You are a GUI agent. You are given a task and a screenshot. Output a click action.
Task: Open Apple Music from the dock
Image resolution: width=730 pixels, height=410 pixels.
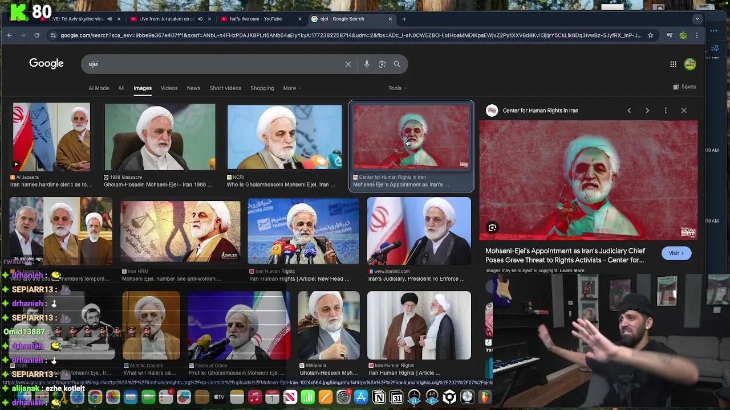[x=254, y=397]
